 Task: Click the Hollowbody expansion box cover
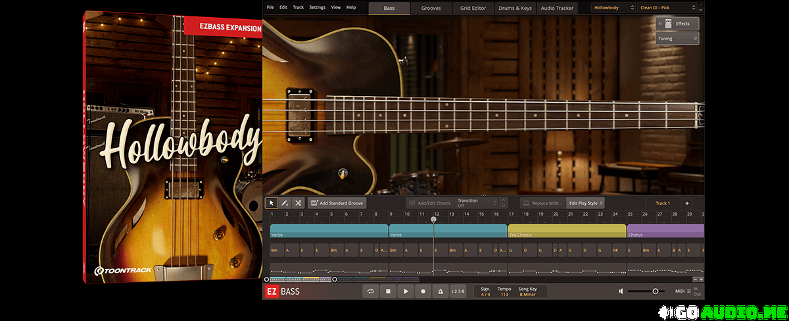click(x=173, y=147)
